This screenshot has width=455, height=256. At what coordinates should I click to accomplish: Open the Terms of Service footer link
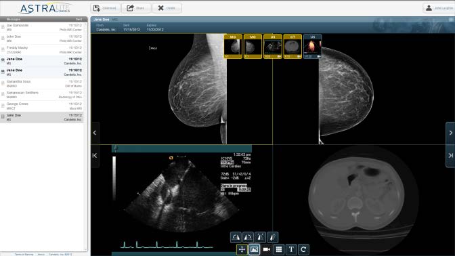pyautogui.click(x=24, y=254)
